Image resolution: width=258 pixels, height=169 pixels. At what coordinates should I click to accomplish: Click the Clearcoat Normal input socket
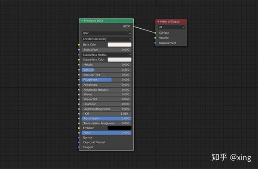click(79, 142)
